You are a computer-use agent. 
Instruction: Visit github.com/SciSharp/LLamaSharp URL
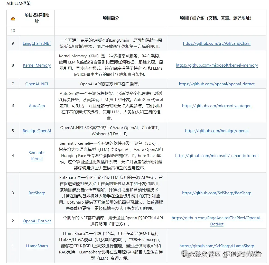click(217, 246)
